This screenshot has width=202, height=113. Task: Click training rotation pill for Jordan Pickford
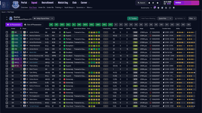click(x=106, y=32)
